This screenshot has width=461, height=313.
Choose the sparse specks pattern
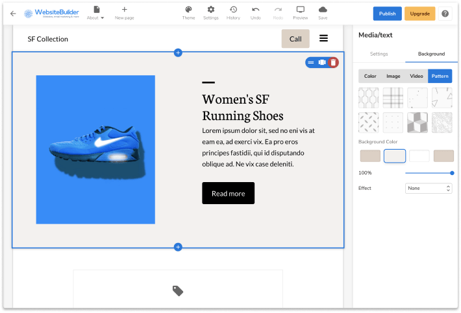(x=417, y=98)
